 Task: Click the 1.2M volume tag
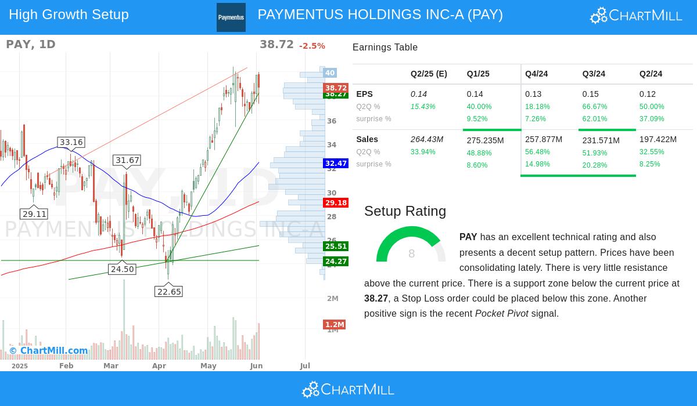335,325
